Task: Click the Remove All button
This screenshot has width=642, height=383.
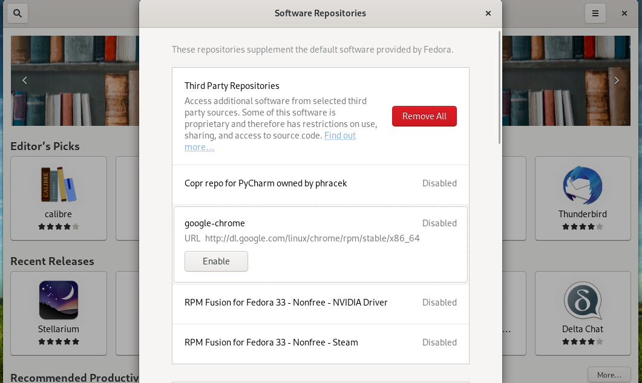Action: (x=424, y=116)
